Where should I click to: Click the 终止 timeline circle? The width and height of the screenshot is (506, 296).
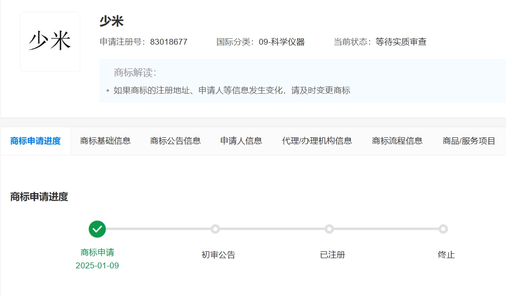coord(443,229)
